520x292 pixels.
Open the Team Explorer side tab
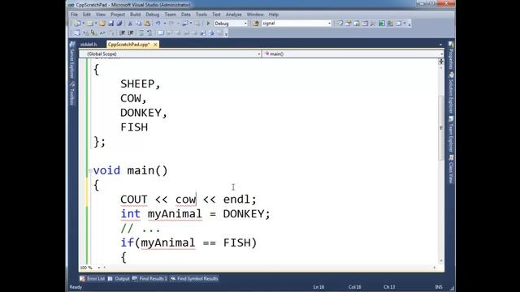click(451, 134)
